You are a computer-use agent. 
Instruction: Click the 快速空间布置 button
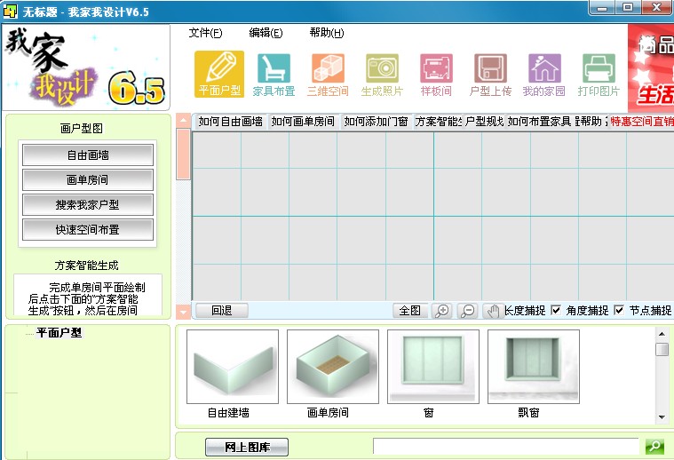(88, 230)
